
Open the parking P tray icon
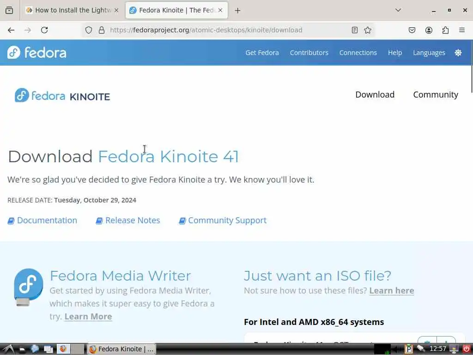point(408,349)
